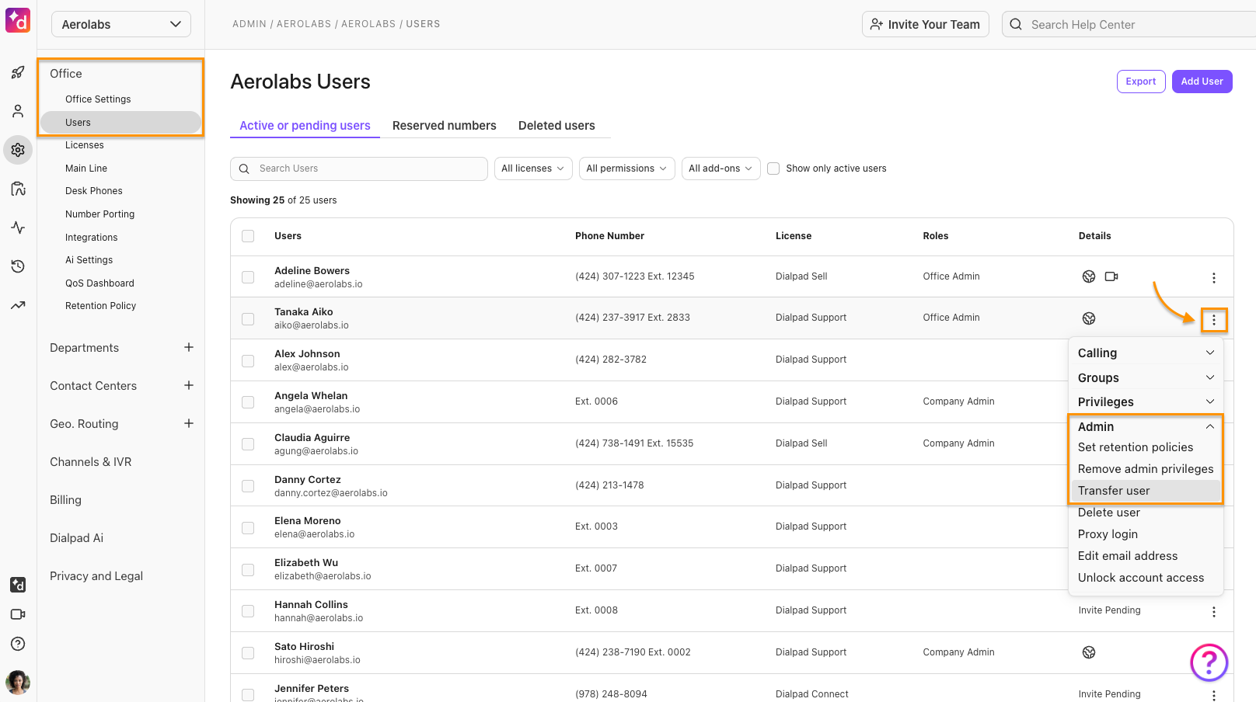Click Sato Hiroshi's globe detail icon
Screen dimensions: 1256x702
pos(1089,652)
